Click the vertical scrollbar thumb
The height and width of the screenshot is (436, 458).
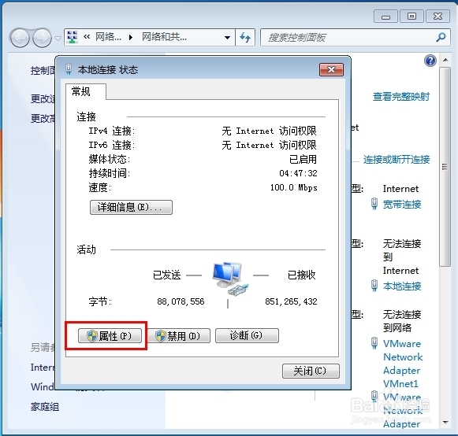point(445,167)
